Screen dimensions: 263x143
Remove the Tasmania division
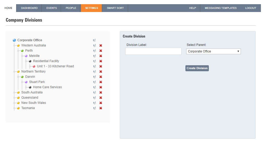point(101,108)
